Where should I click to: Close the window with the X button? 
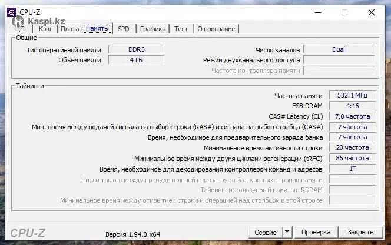point(372,12)
